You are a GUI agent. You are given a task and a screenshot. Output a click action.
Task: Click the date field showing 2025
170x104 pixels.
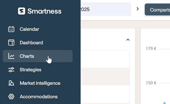point(106,9)
